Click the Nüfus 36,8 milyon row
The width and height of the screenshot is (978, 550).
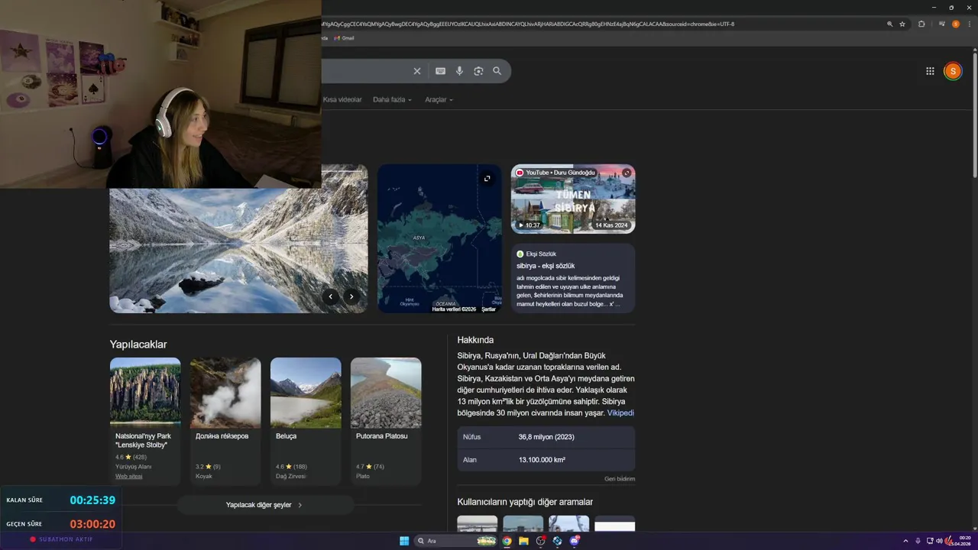click(x=546, y=437)
